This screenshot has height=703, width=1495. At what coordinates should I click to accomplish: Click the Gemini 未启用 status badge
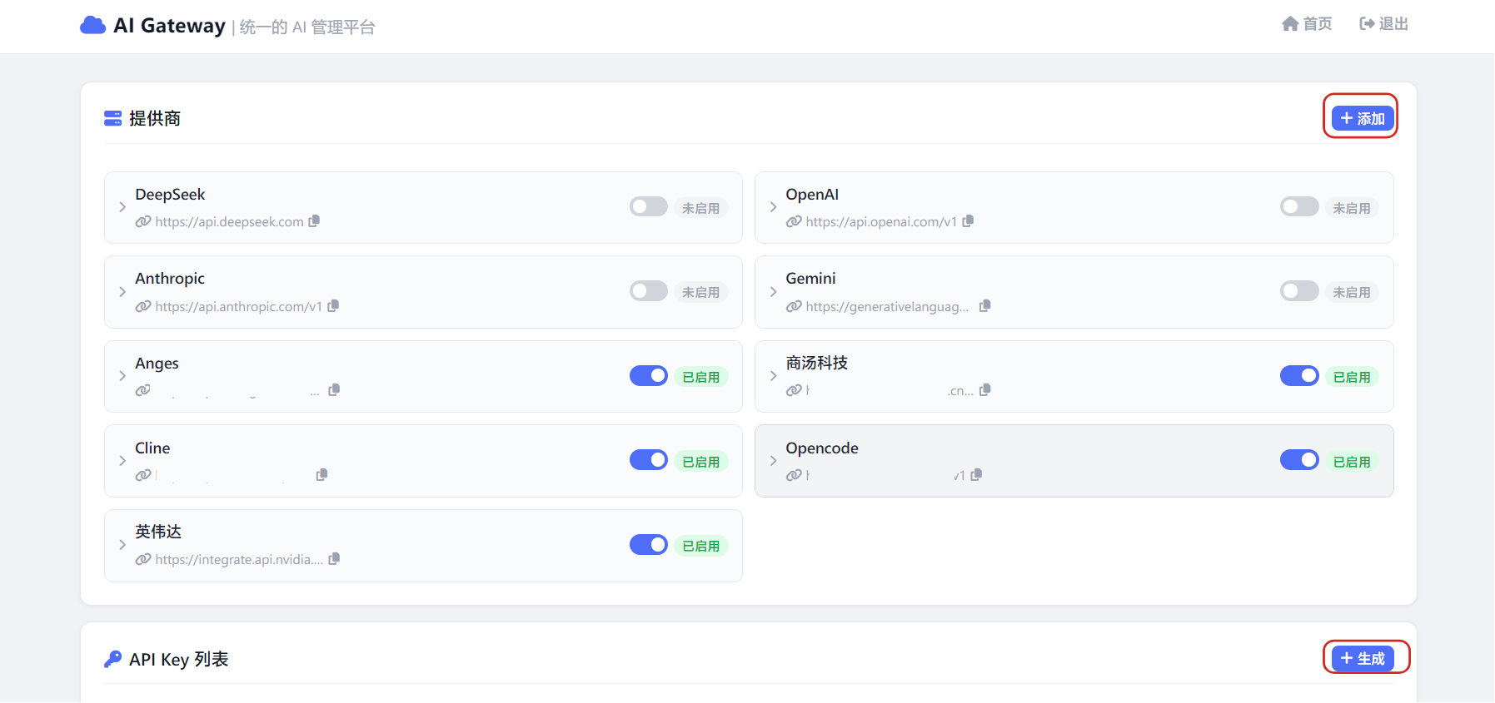click(x=1351, y=292)
